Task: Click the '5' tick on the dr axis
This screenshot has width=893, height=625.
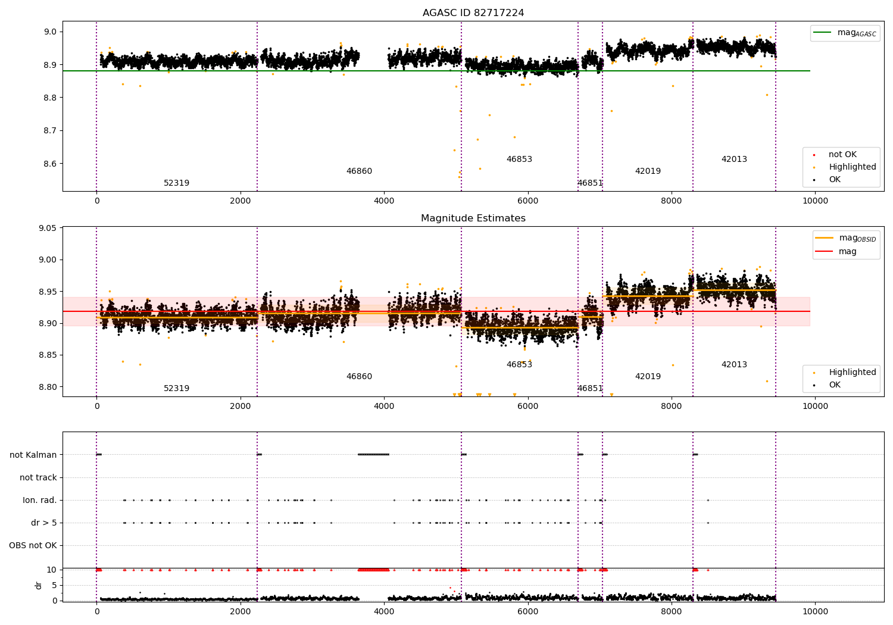Action: 55,585
